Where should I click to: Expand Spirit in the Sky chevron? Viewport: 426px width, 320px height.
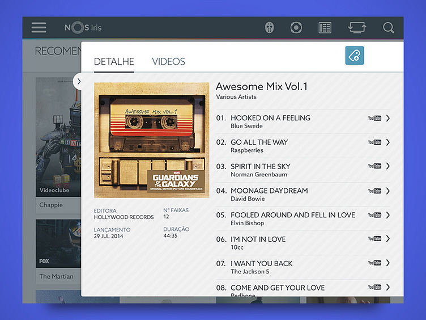[x=388, y=166]
